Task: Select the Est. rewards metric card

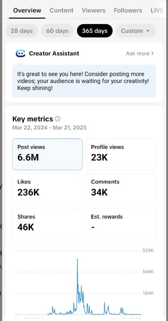Action: [x=121, y=224]
